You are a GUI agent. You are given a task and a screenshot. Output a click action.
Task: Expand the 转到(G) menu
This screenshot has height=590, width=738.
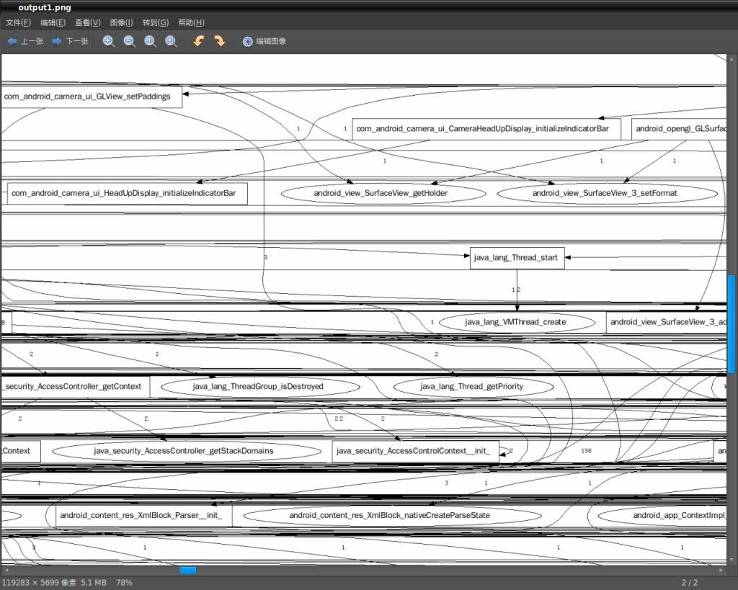click(156, 22)
